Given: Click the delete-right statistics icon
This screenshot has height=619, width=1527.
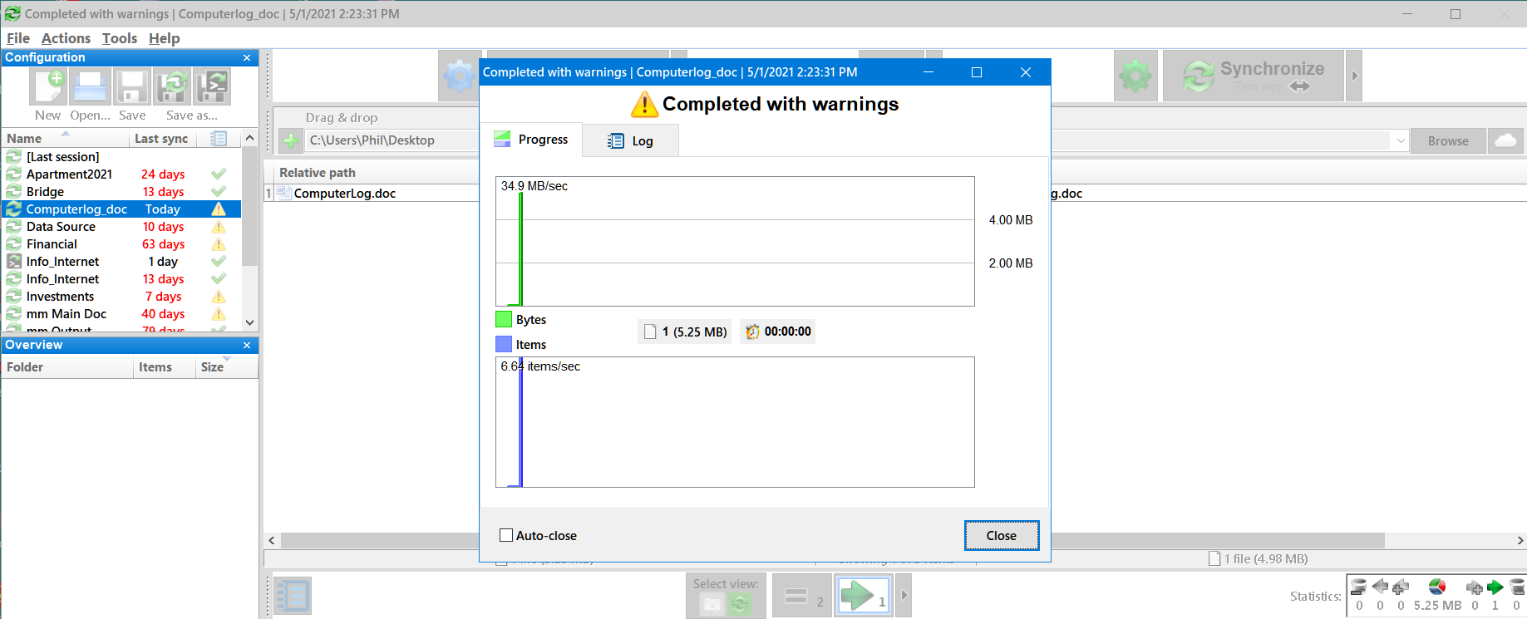Looking at the screenshot, I should [1516, 587].
